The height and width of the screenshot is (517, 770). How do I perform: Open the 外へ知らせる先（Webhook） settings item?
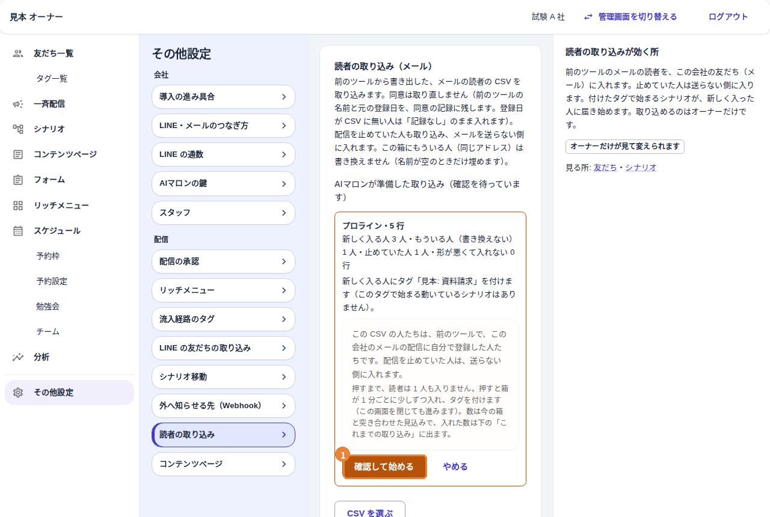pyautogui.click(x=223, y=406)
